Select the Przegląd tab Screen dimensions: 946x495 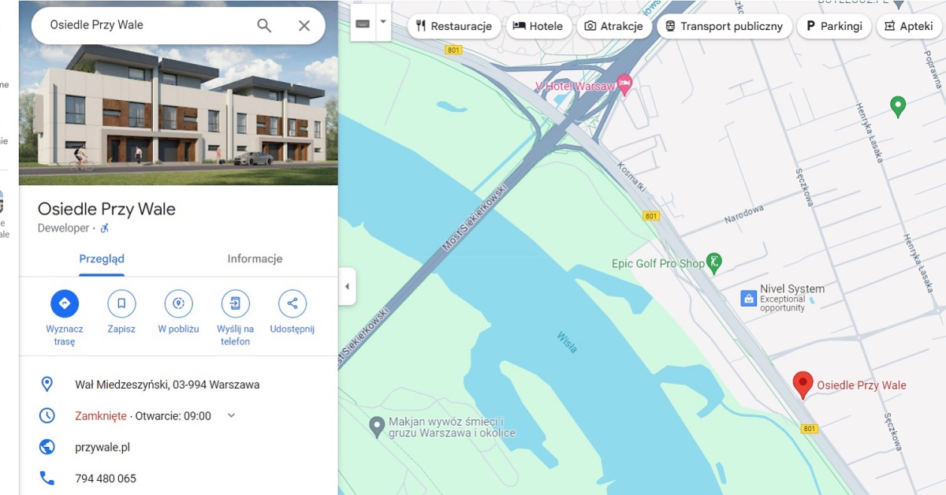102,259
